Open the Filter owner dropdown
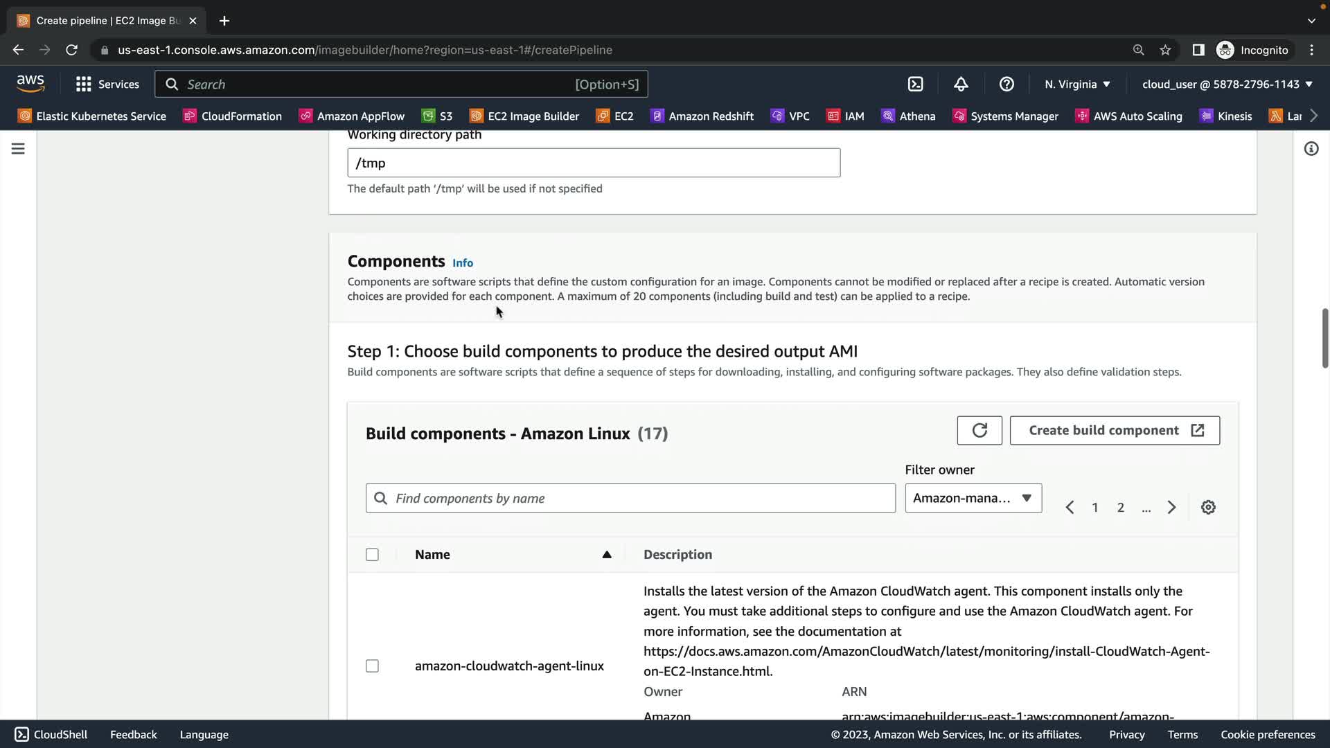 pyautogui.click(x=973, y=498)
